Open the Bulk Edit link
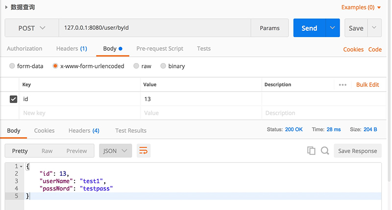The image size is (392, 210). [x=367, y=84]
